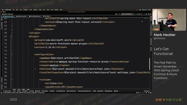Click the eastus region value

[x=54, y=65]
